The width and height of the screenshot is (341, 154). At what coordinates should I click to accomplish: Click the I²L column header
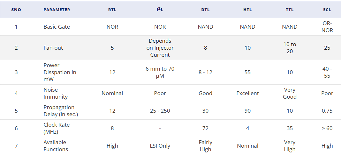[x=160, y=10]
